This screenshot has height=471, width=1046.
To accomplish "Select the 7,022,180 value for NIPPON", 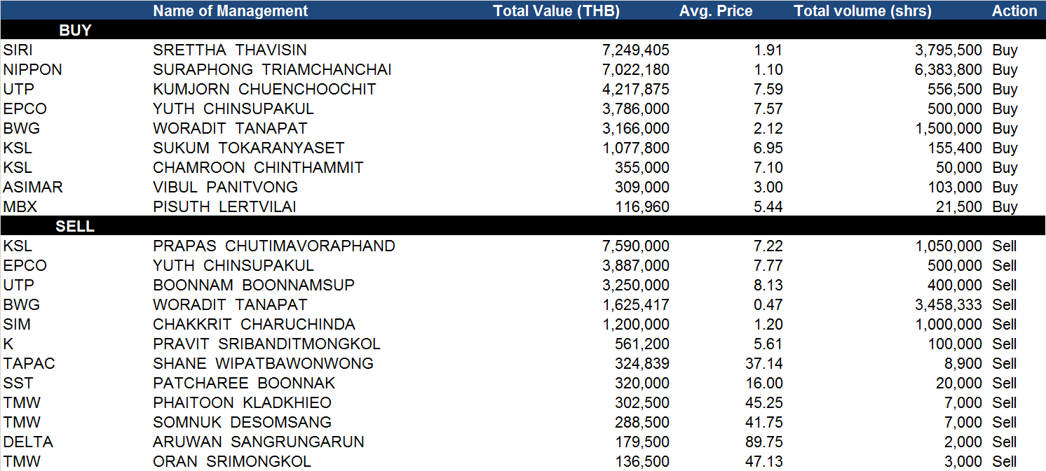I will pyautogui.click(x=636, y=69).
